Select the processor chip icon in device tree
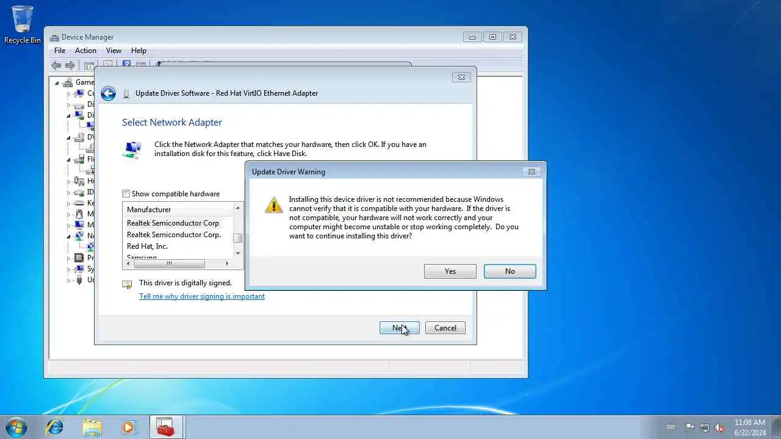Viewport: 781px width, 439px height. click(79, 258)
